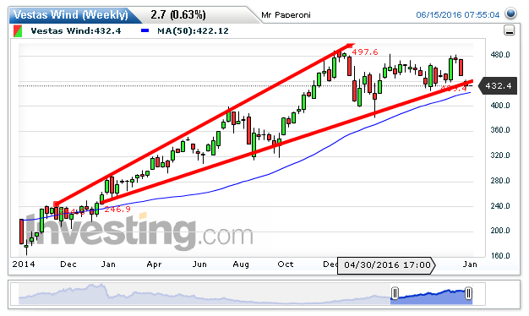Click the blue MA(50) legend marker

[145, 30]
